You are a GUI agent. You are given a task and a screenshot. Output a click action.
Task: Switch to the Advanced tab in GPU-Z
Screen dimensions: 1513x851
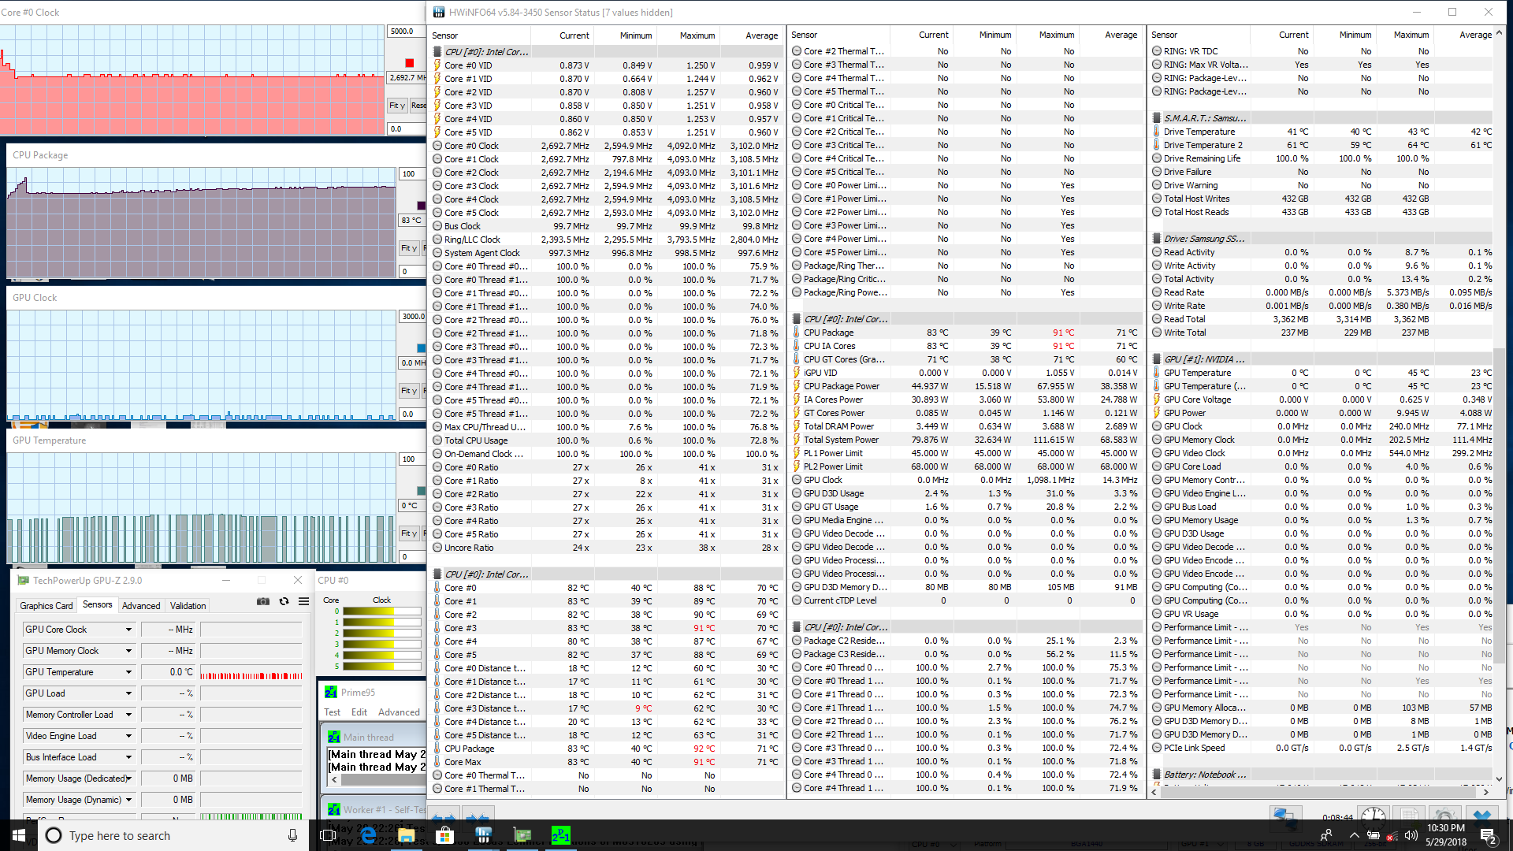(x=142, y=606)
